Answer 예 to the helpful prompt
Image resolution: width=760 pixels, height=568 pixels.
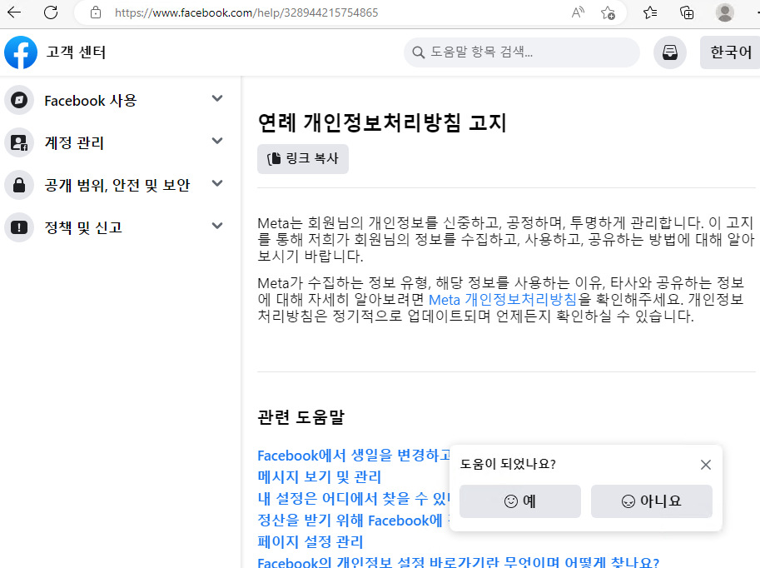click(520, 501)
